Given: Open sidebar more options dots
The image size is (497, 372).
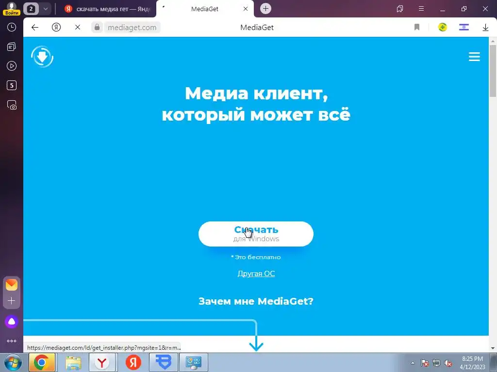Looking at the screenshot, I should [x=12, y=341].
